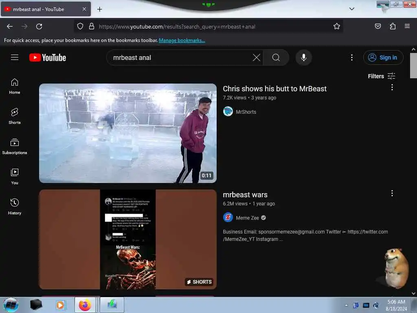Show hidden system tray icons
The width and height of the screenshot is (417, 313).
coord(346,305)
